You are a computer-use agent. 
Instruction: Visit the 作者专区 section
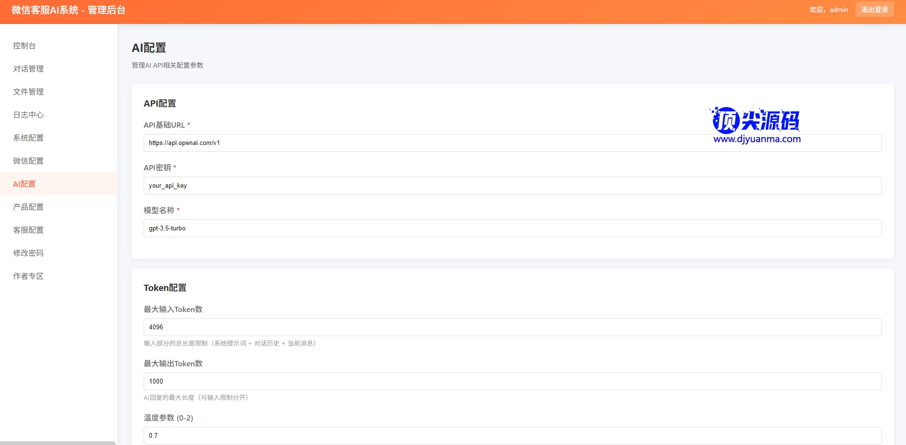tap(28, 276)
